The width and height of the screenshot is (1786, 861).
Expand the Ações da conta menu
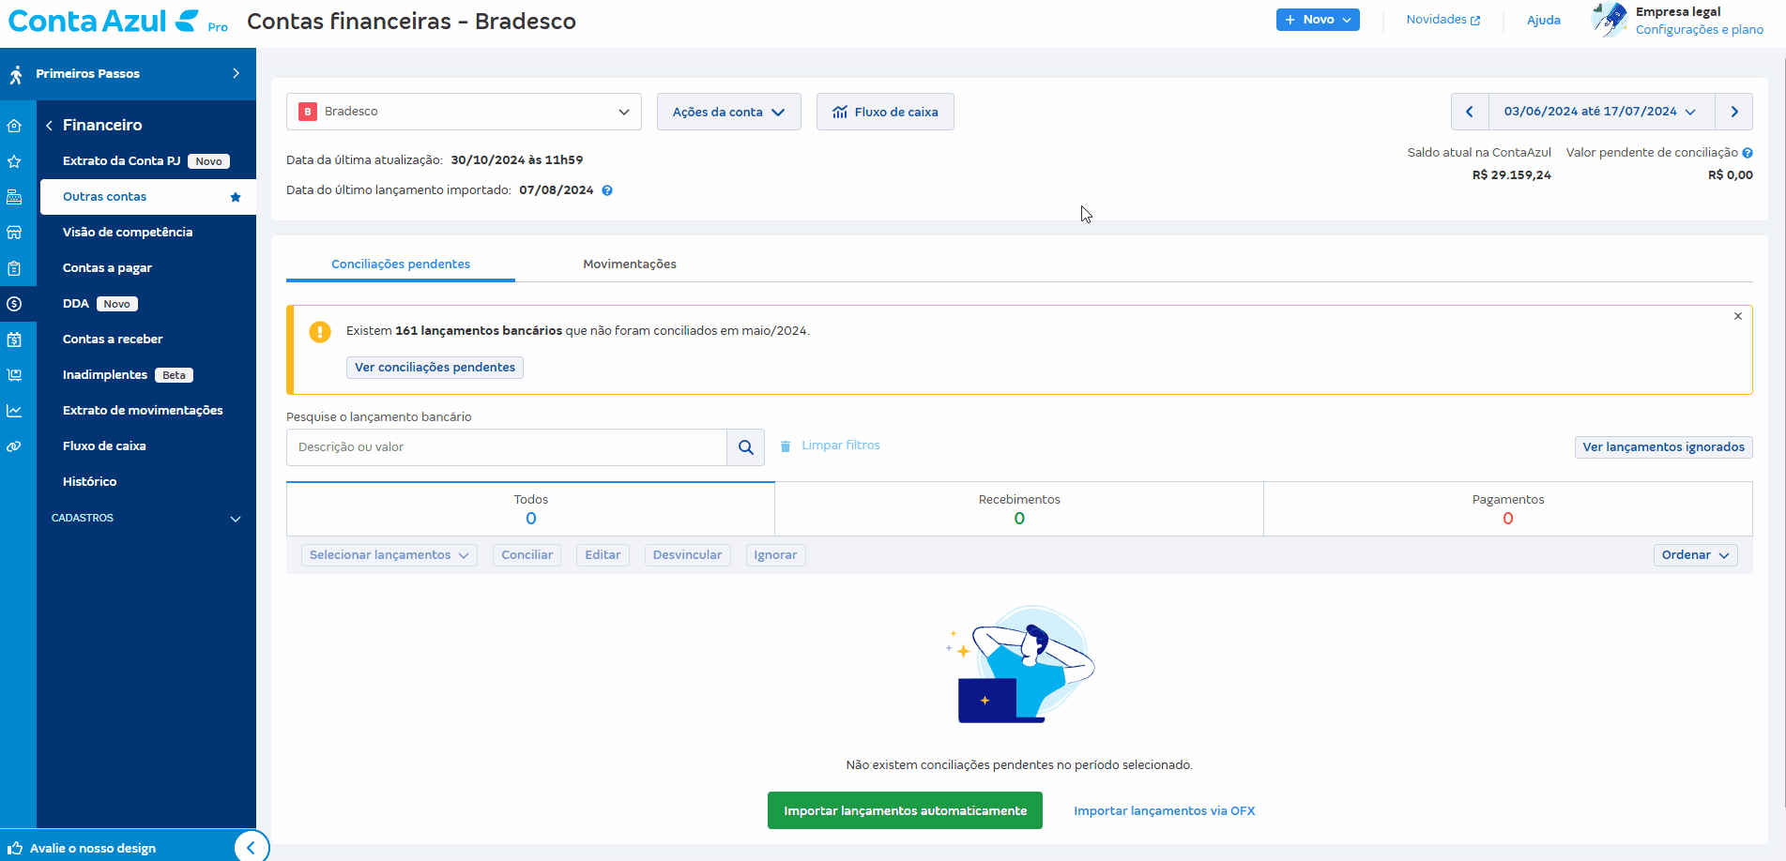[x=728, y=112]
